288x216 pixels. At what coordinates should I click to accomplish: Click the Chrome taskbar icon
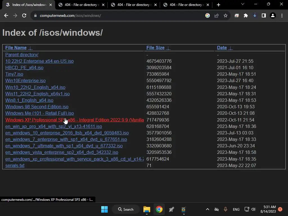[159, 209]
